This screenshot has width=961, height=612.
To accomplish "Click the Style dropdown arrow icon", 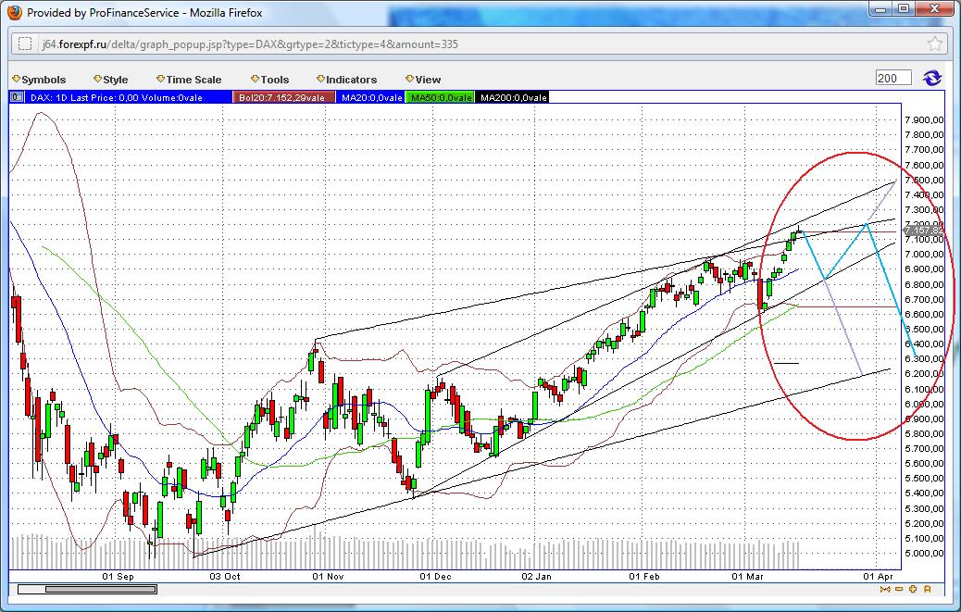I will coord(97,79).
